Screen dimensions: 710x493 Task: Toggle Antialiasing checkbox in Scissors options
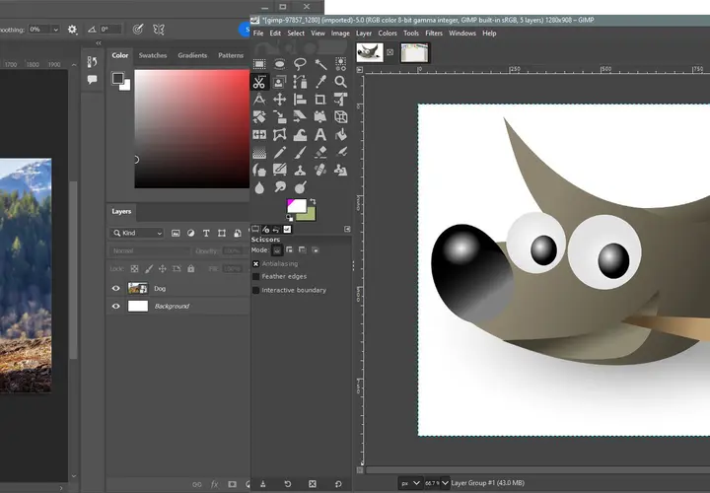point(255,264)
